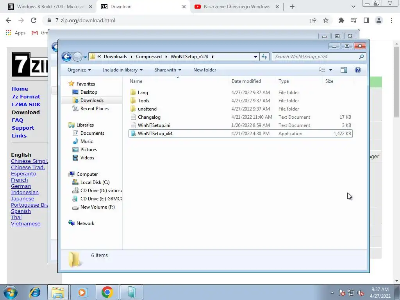Open CD Drive (D:) virtio in navigation pane

(101, 190)
